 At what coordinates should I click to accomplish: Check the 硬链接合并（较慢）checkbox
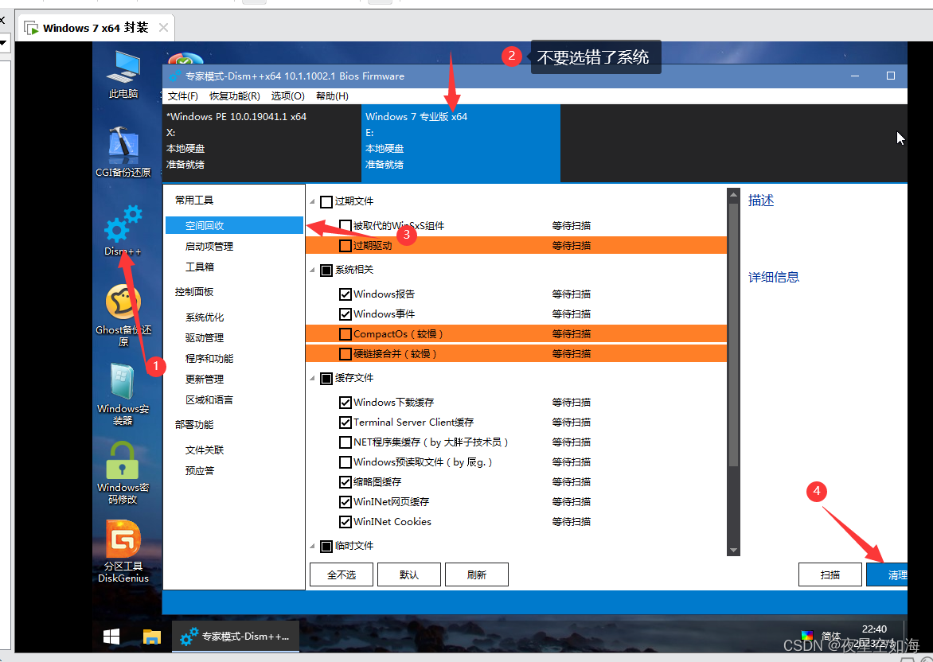(345, 354)
